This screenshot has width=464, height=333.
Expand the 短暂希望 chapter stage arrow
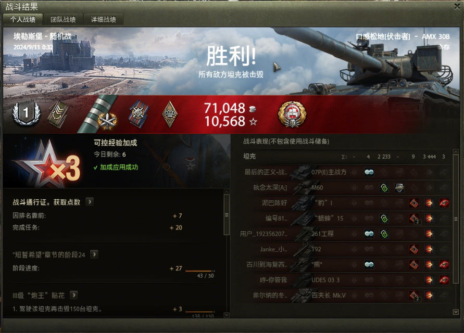point(94,254)
